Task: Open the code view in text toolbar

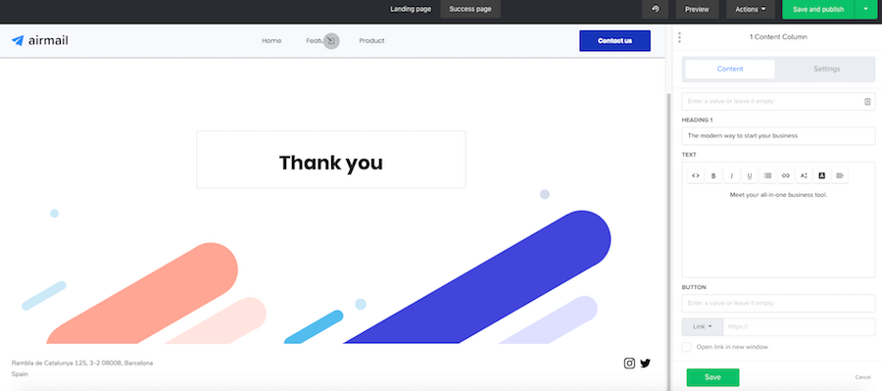Action: coord(695,175)
